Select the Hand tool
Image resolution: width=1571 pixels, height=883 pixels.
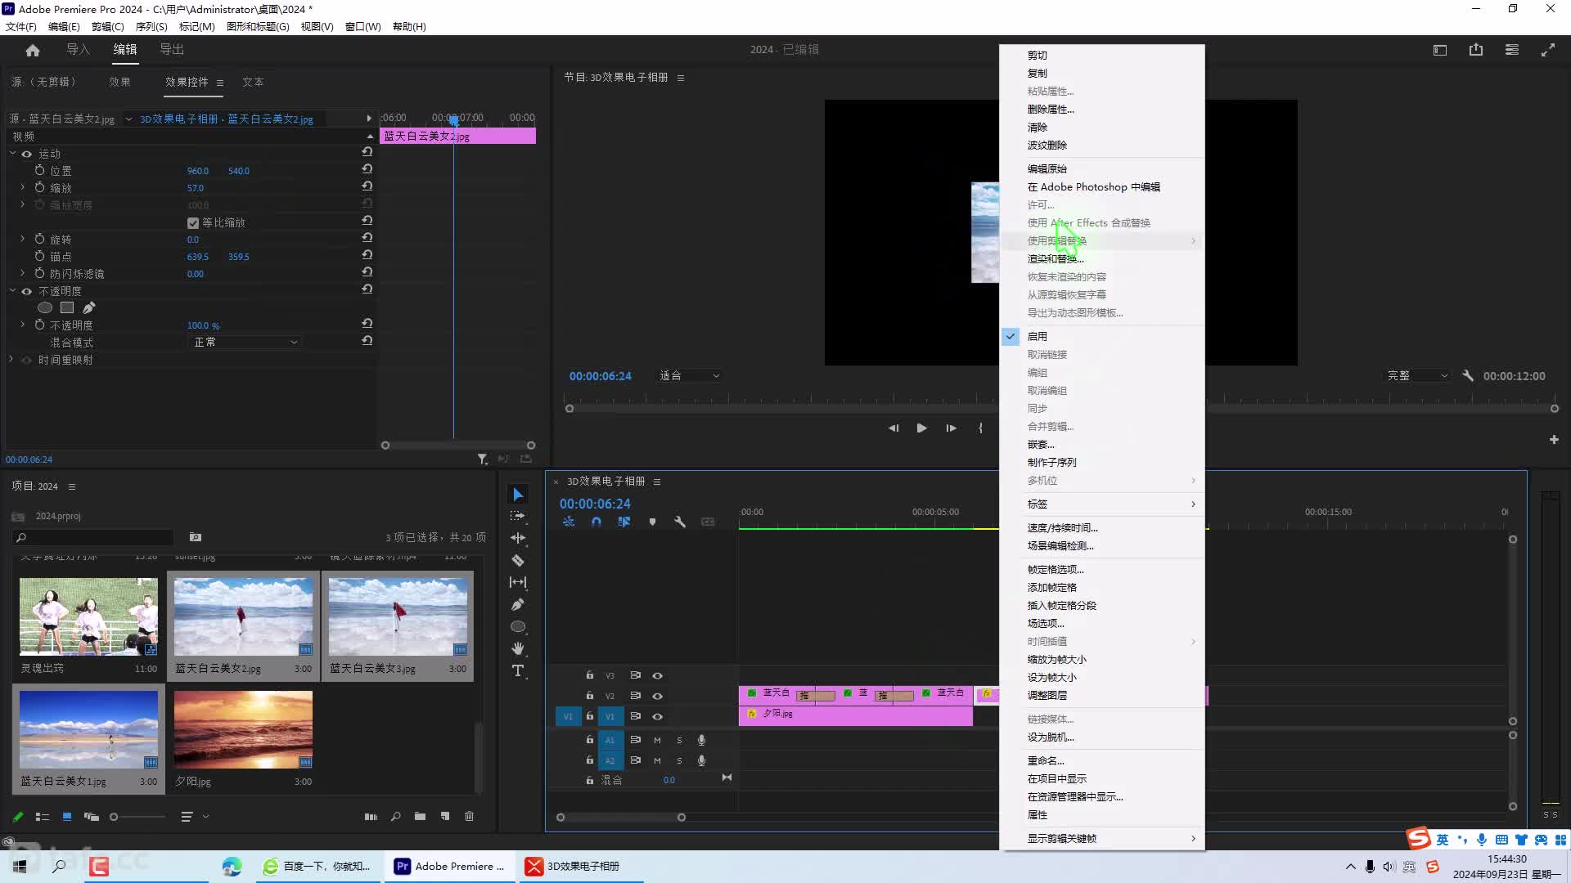tap(518, 648)
